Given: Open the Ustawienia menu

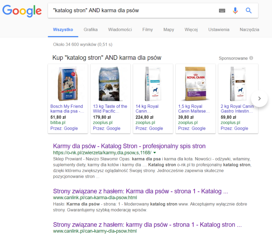Looking at the screenshot, I should (x=219, y=30).
